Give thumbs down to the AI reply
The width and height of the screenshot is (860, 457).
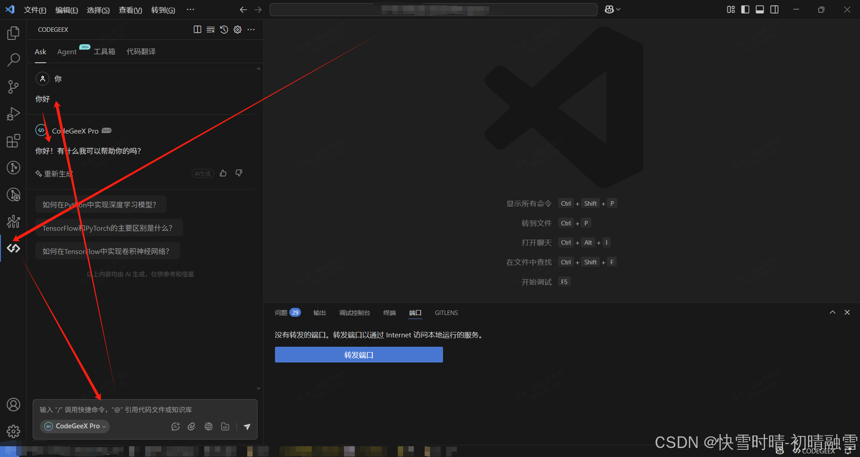tap(239, 173)
